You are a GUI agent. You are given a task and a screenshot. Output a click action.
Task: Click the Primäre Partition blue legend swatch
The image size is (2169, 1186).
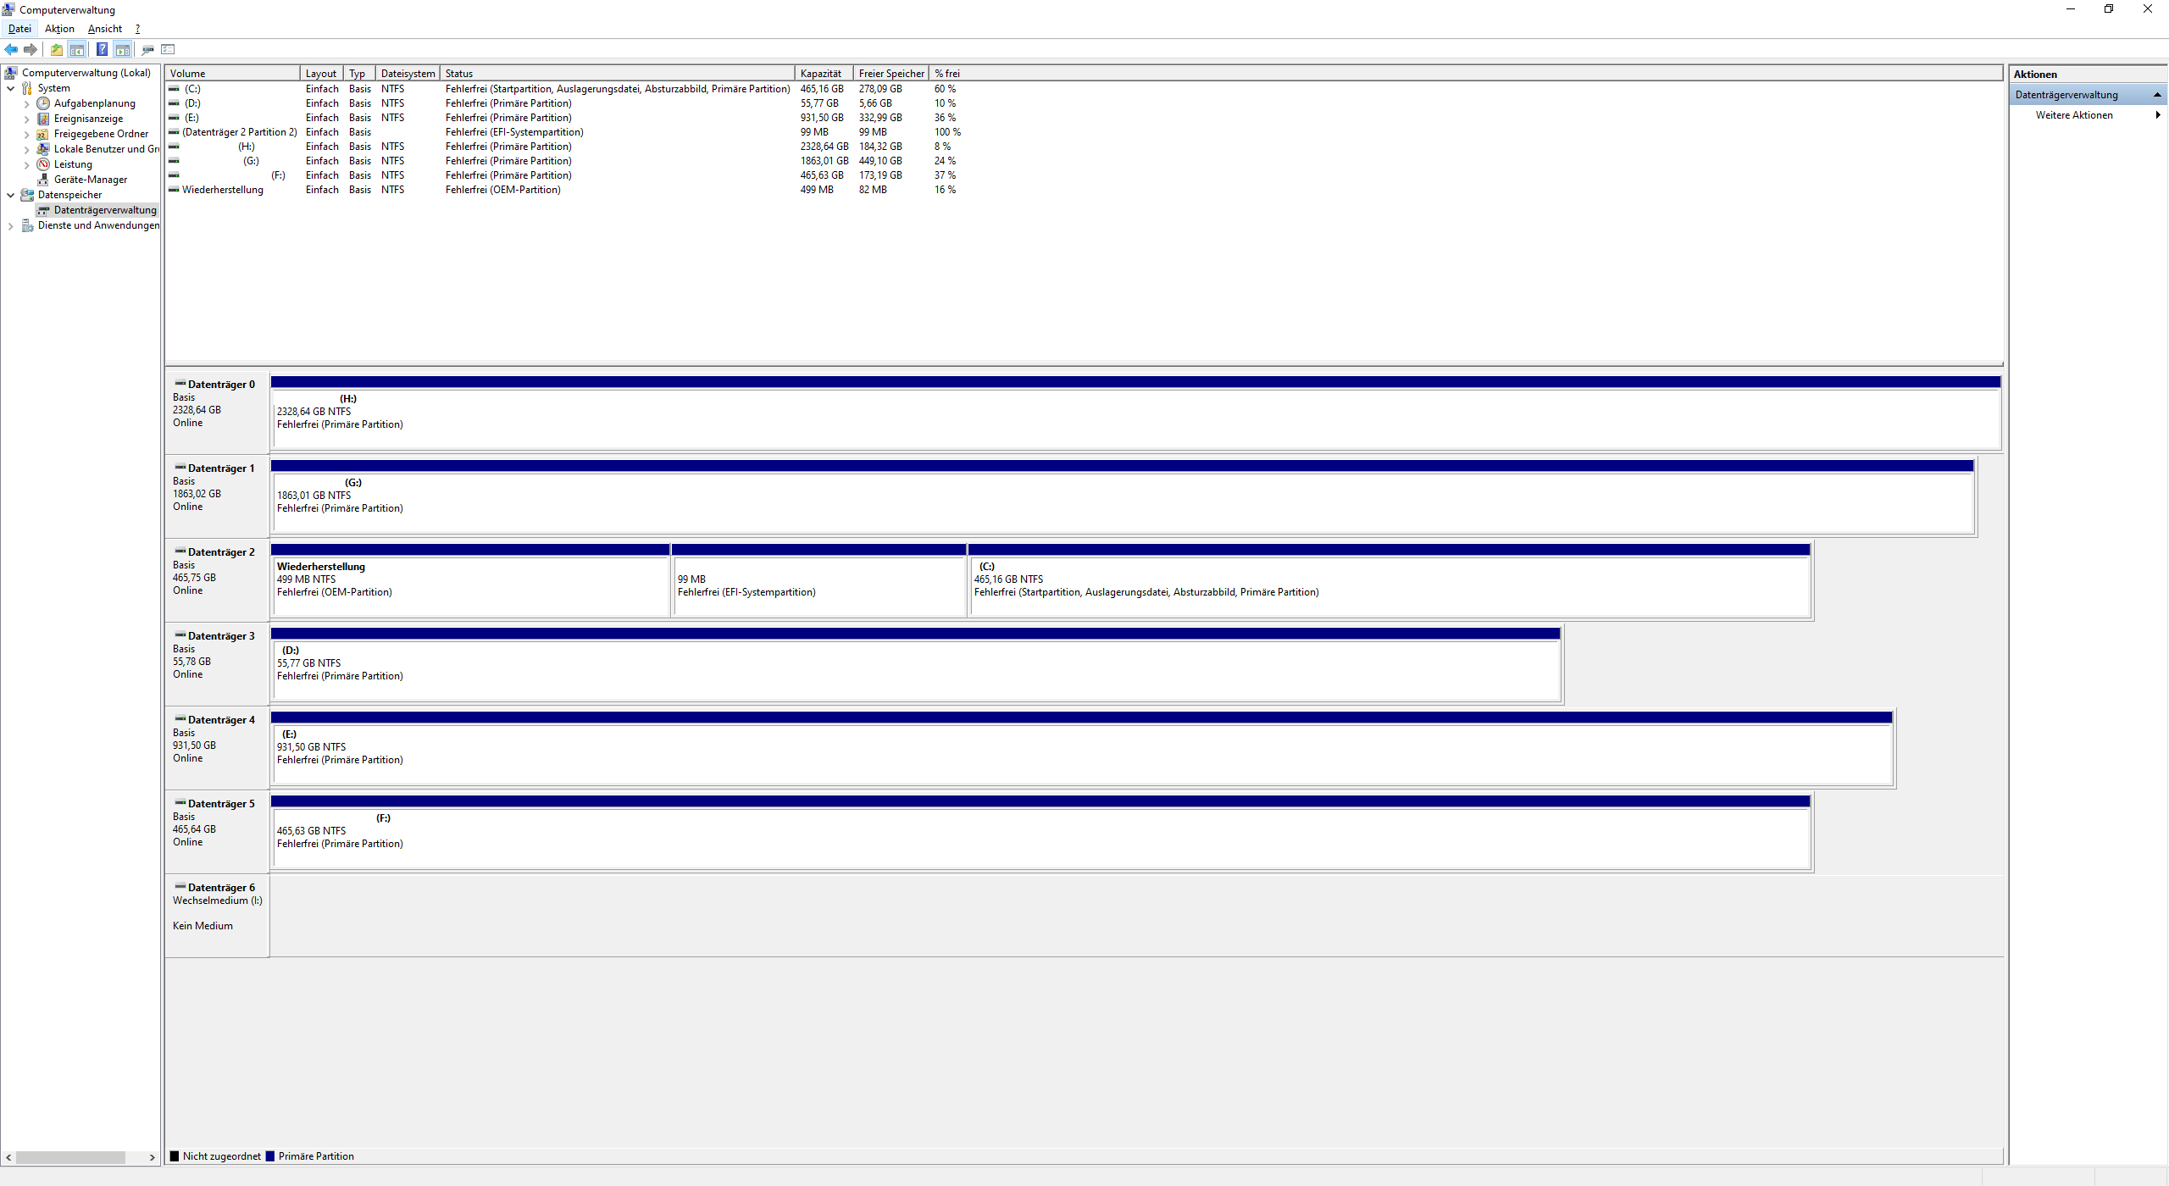tap(270, 1156)
